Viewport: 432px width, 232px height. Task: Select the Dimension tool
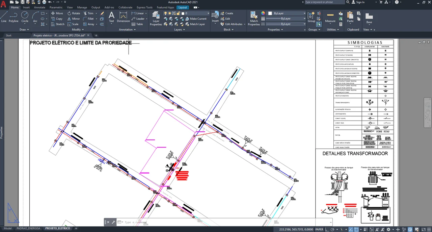pyautogui.click(x=123, y=17)
